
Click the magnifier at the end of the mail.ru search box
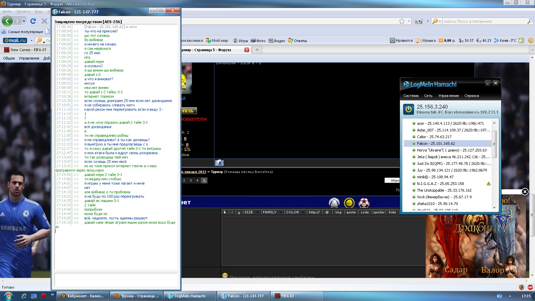click(x=530, y=21)
